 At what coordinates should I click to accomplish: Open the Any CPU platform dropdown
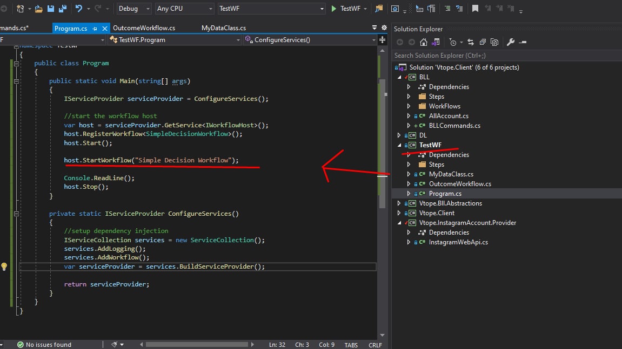[x=184, y=8]
